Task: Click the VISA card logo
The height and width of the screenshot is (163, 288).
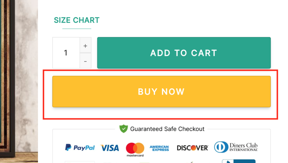Action: 110,148
